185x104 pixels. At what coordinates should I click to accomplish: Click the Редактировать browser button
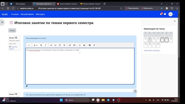click(132, 8)
